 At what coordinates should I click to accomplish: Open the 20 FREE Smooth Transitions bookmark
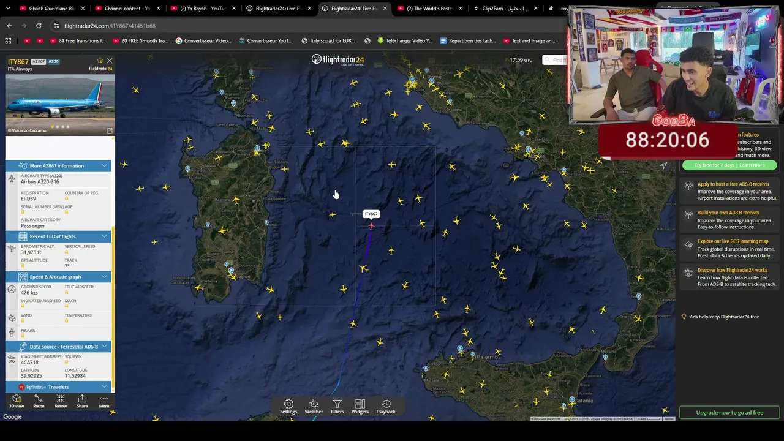click(x=140, y=41)
